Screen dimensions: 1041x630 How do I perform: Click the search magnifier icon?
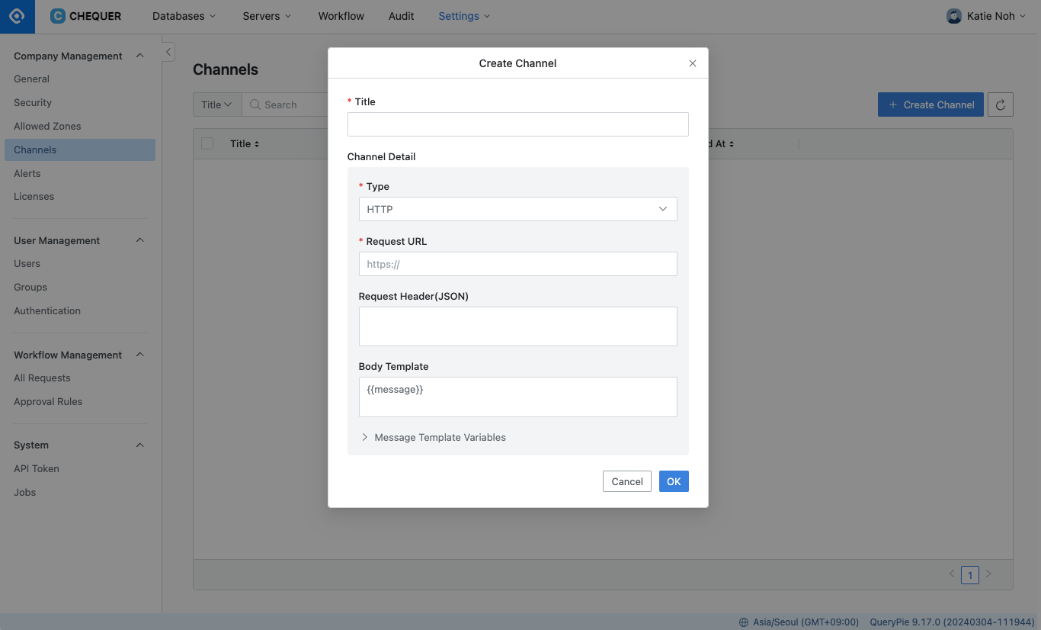point(255,104)
